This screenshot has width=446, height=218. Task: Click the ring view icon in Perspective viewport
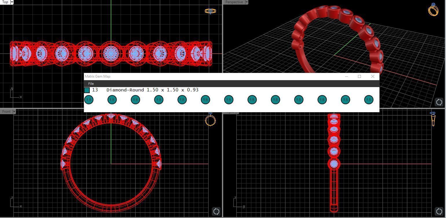[433, 10]
